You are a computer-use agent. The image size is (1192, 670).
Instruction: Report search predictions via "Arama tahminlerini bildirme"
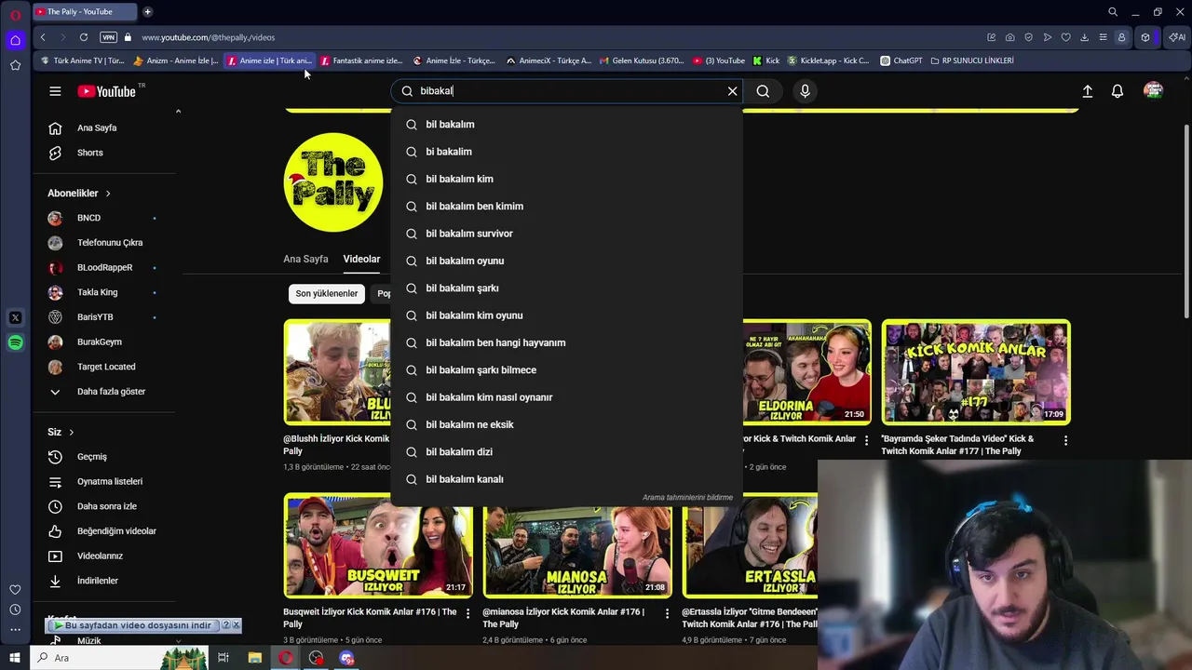(x=687, y=498)
